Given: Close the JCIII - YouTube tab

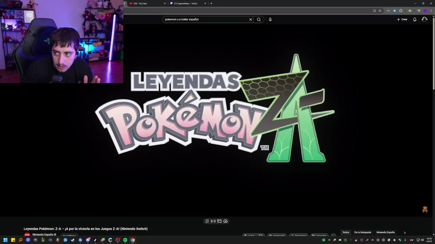Looking at the screenshot, I should 165,3.
